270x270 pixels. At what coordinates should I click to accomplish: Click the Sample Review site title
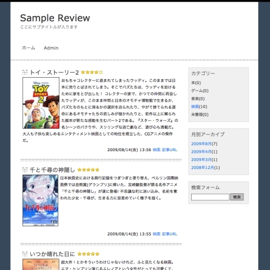(x=55, y=18)
